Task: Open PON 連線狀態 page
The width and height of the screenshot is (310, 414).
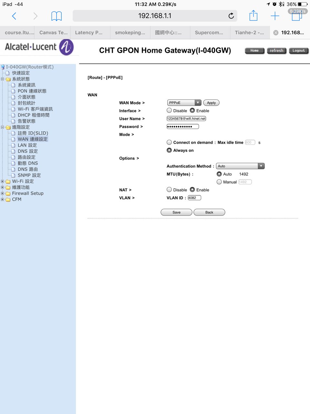Action: (x=32, y=91)
